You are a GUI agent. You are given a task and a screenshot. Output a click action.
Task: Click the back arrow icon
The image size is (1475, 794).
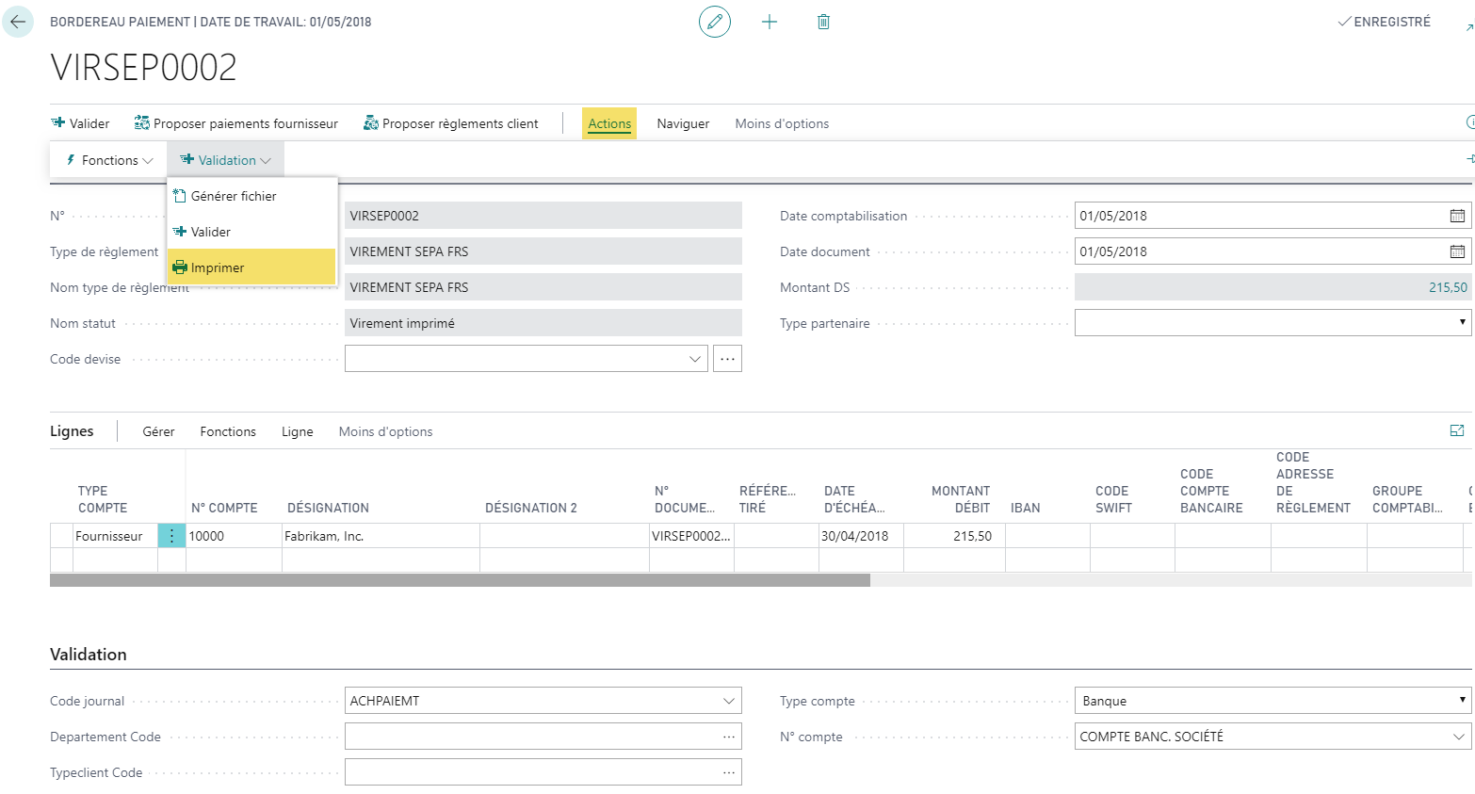pos(18,22)
